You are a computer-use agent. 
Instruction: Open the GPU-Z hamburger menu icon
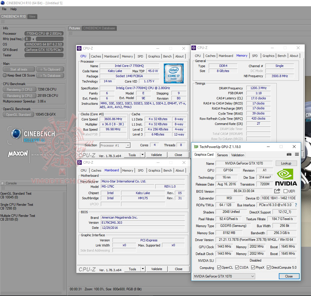(296, 154)
